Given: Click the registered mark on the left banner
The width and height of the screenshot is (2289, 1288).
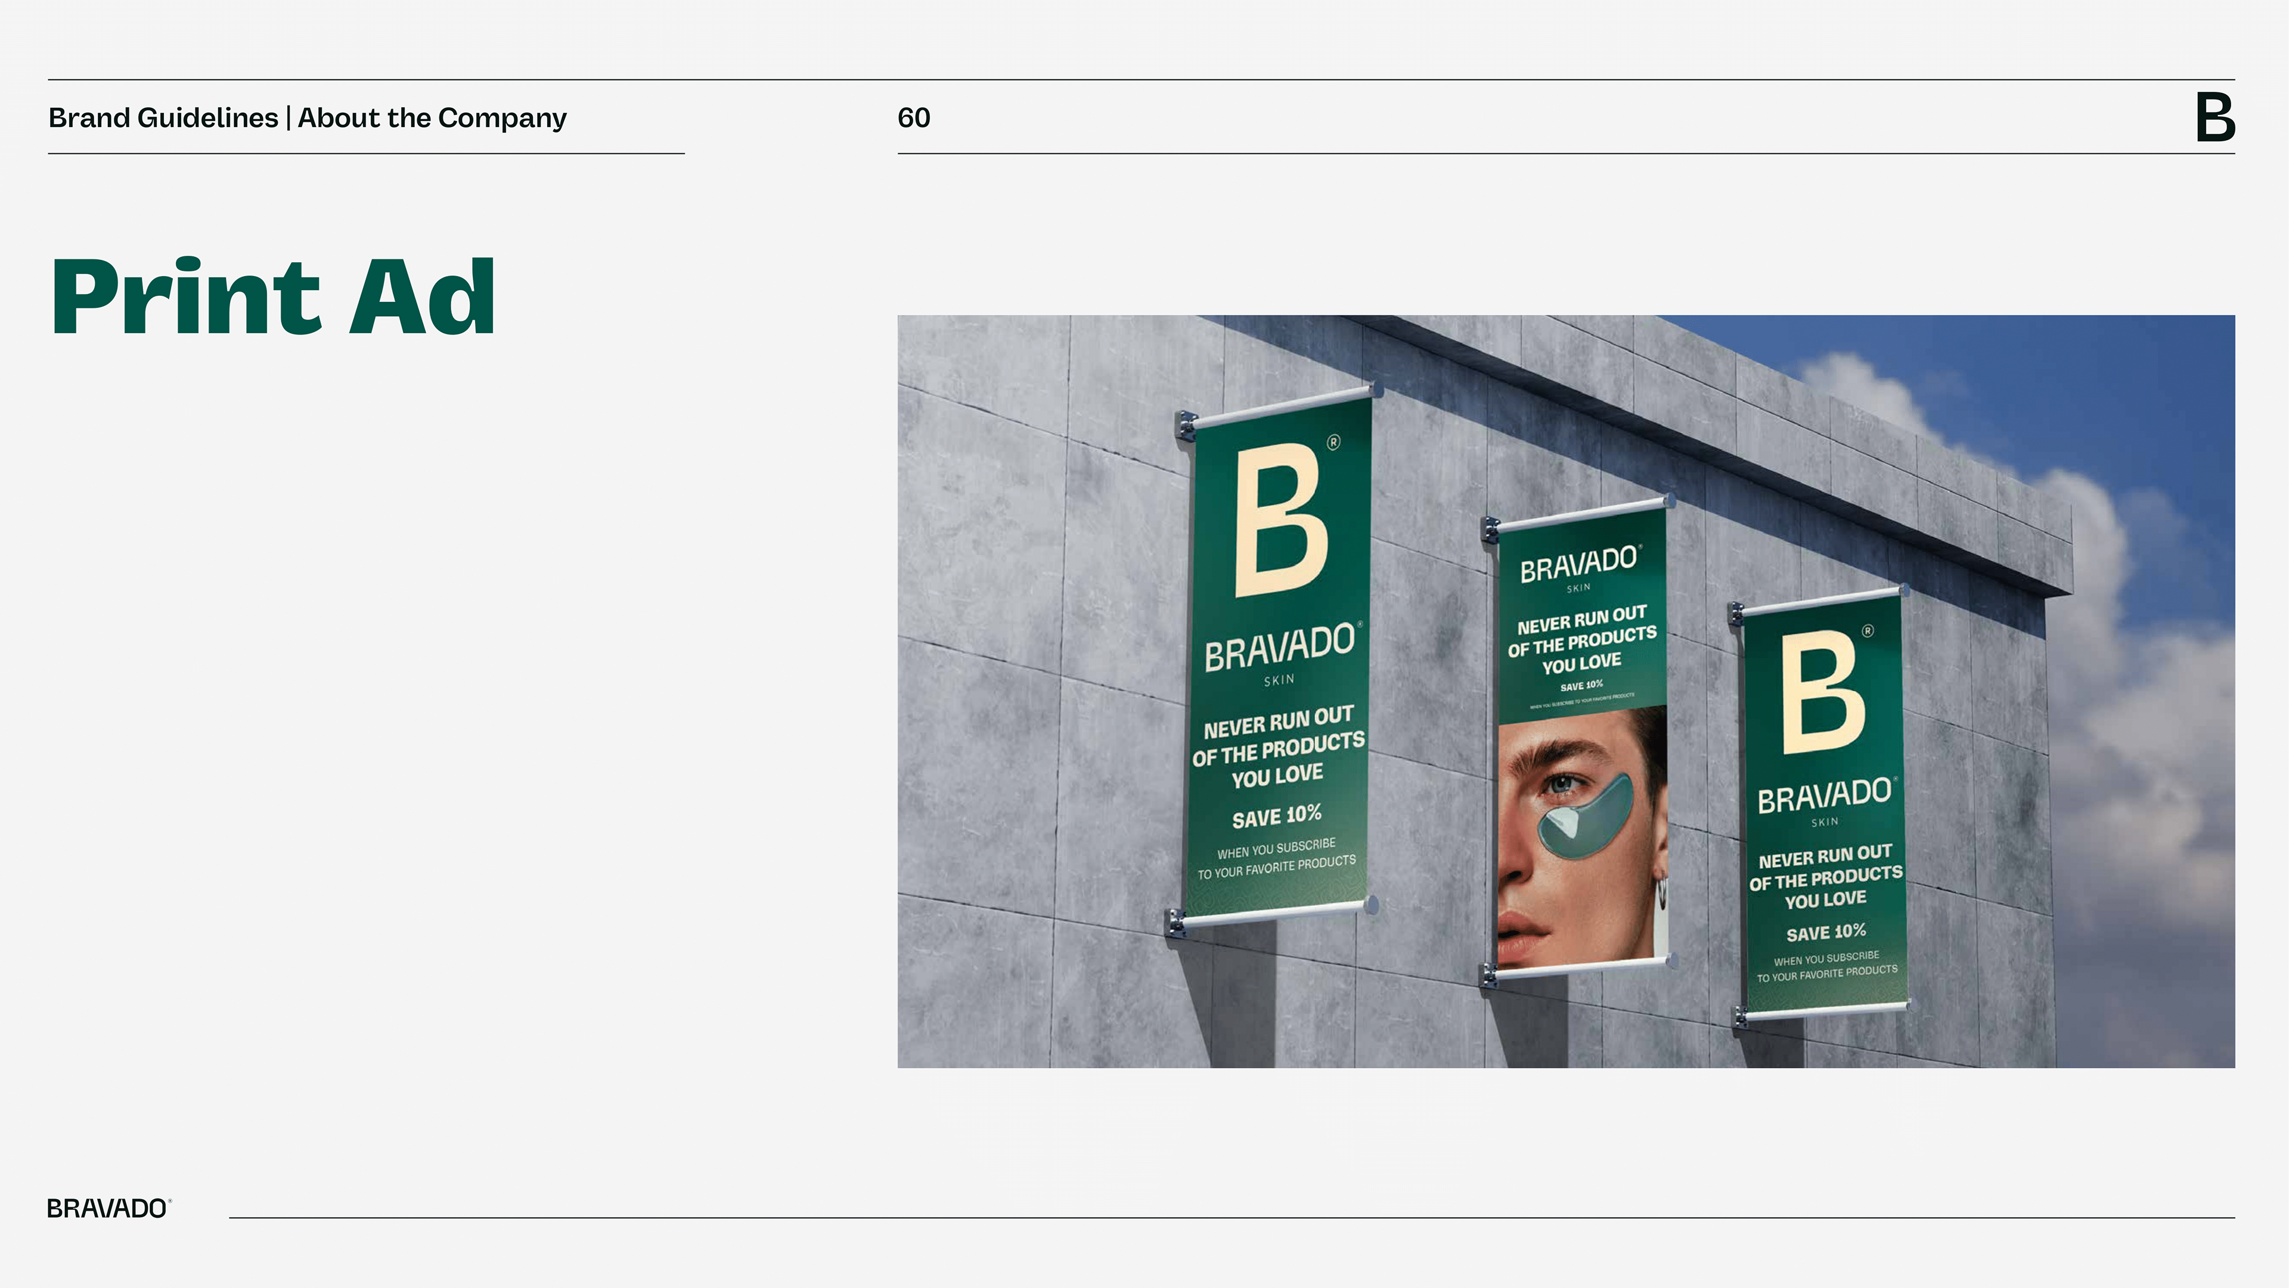Looking at the screenshot, I should [1333, 442].
